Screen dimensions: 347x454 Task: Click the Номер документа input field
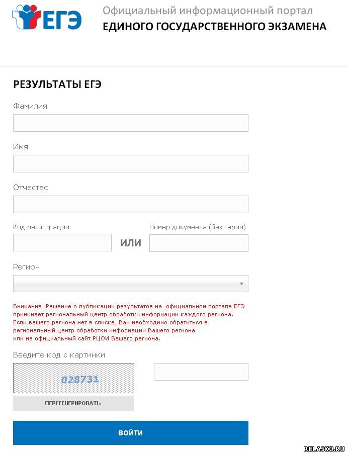pyautogui.click(x=199, y=243)
